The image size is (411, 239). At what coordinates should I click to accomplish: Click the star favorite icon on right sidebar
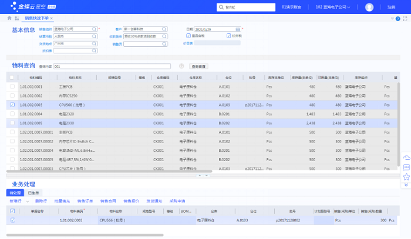[406, 176]
